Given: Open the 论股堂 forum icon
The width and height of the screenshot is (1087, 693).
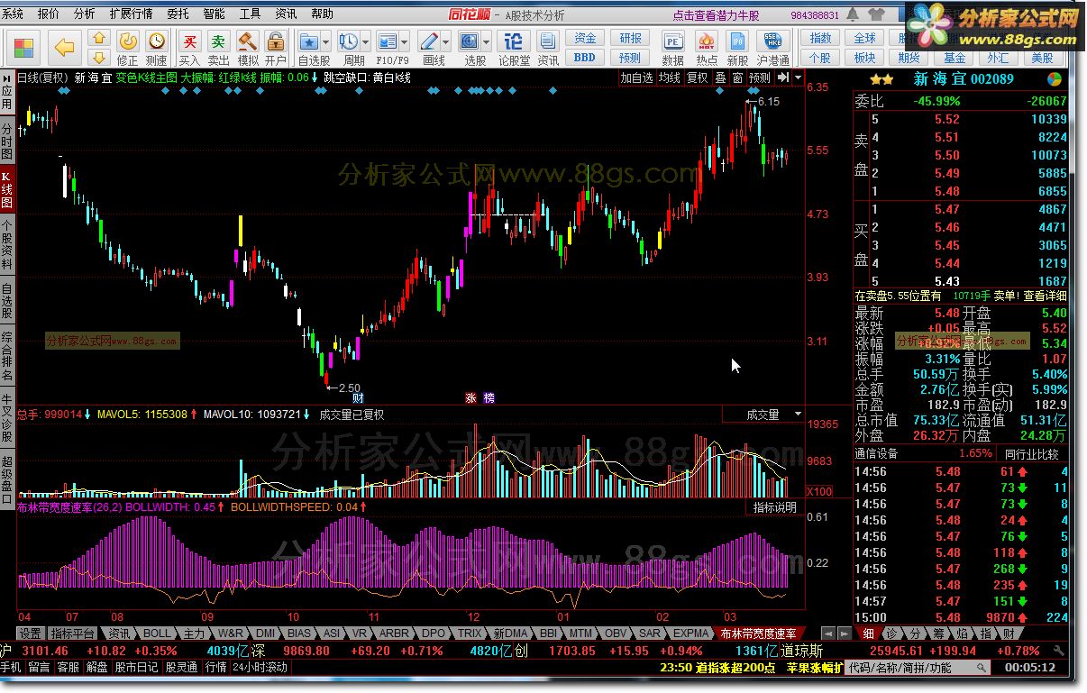Looking at the screenshot, I should point(514,48).
